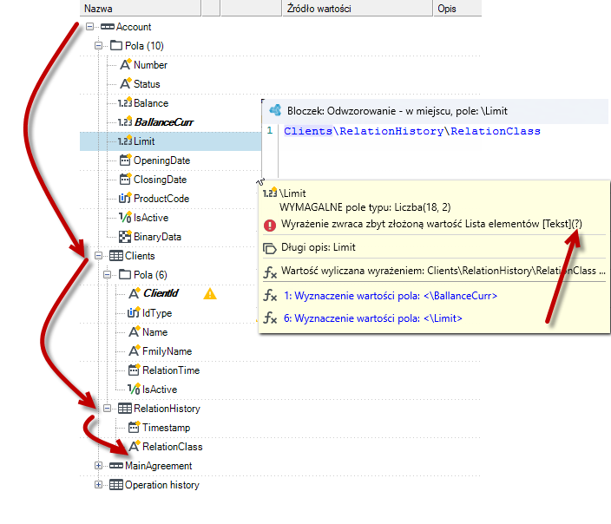Viewport: 611px width, 524px height.
Task: Collapse the Account root node
Action: tap(89, 27)
